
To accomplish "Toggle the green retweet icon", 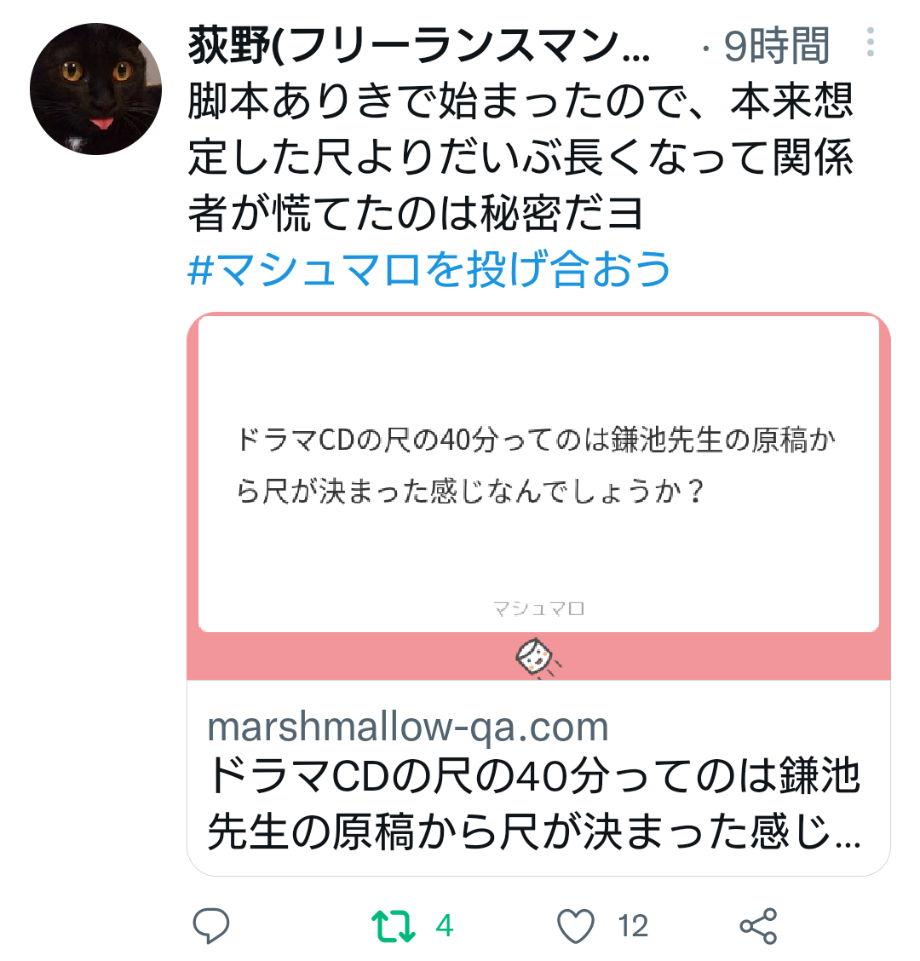I will click(393, 925).
